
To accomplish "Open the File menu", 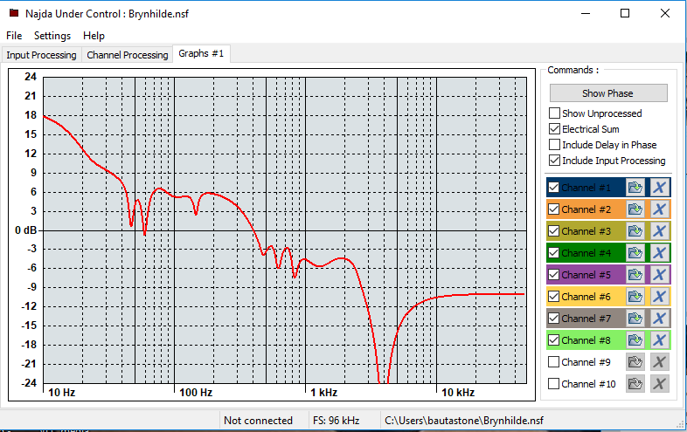I will pyautogui.click(x=14, y=36).
